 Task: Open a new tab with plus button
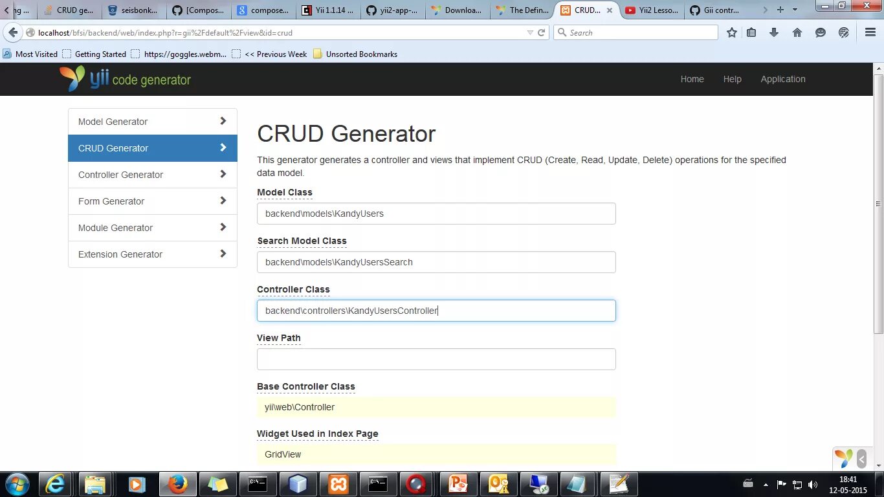coord(780,10)
